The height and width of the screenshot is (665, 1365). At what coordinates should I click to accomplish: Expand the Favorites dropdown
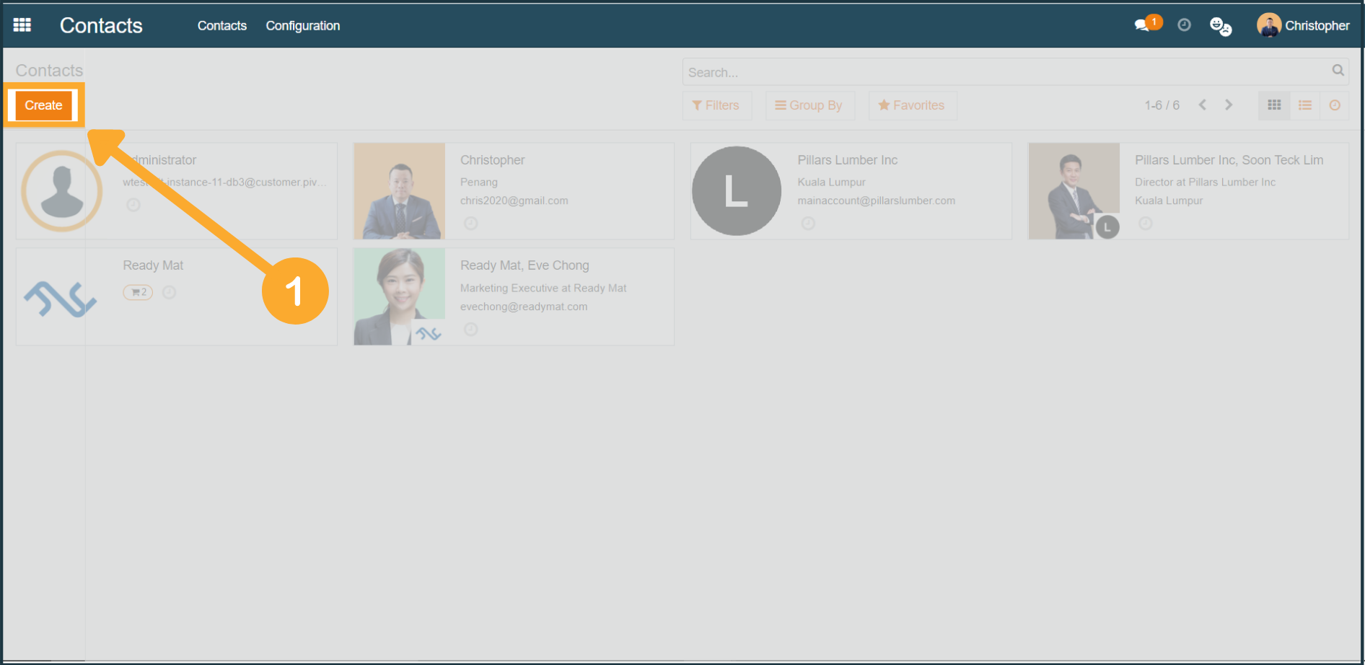[911, 105]
